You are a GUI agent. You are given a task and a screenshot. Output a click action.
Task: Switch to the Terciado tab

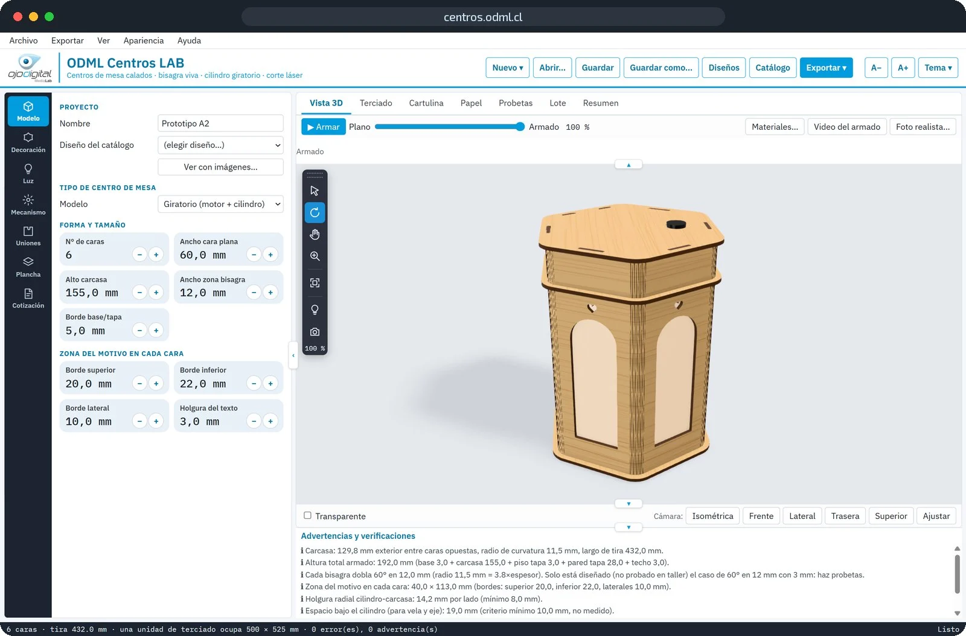coord(376,103)
